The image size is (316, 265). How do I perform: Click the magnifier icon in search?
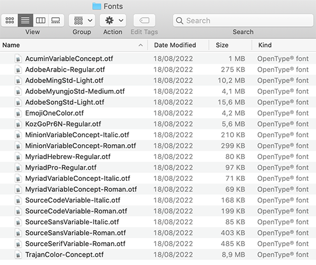pyautogui.click(x=179, y=21)
